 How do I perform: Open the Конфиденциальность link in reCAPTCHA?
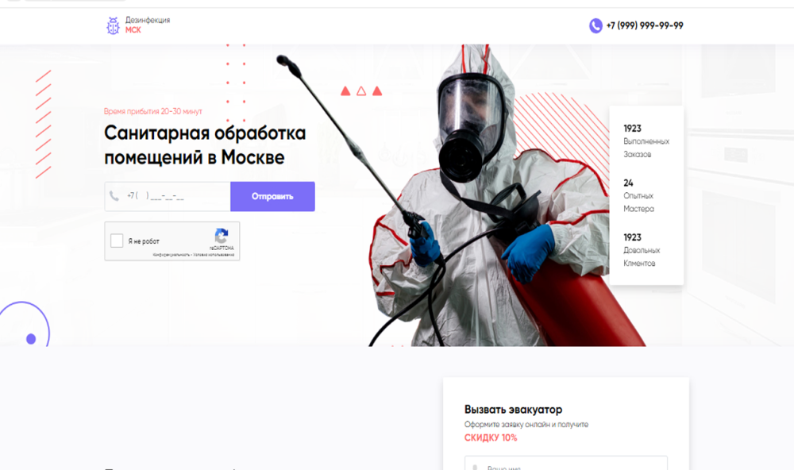pos(172,255)
